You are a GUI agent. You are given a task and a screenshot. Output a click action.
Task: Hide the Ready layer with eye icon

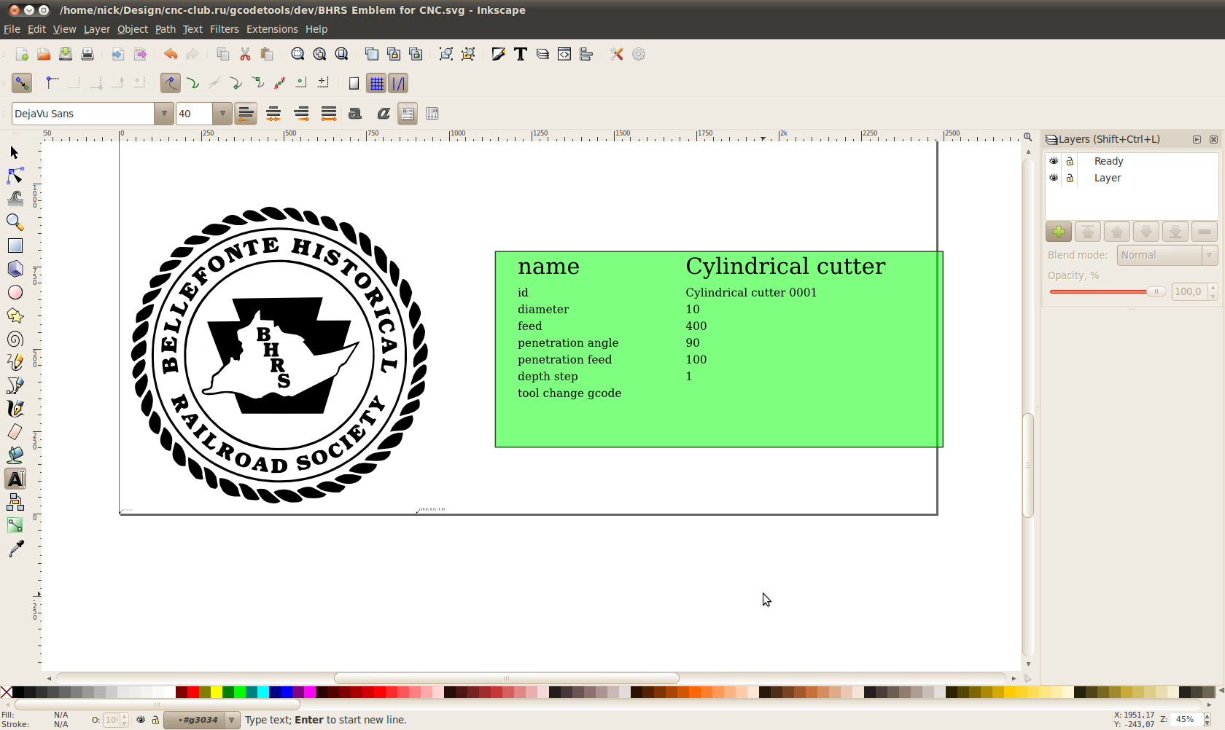tap(1054, 161)
